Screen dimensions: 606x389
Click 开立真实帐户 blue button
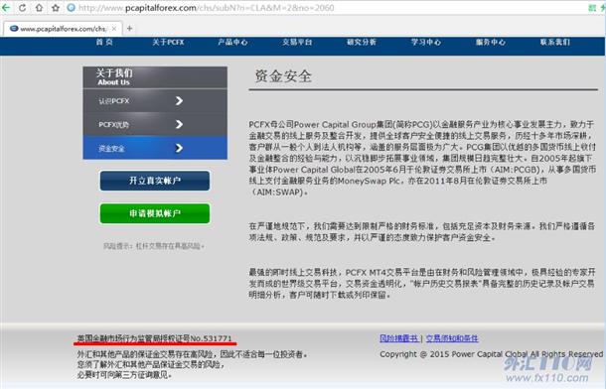click(x=155, y=181)
